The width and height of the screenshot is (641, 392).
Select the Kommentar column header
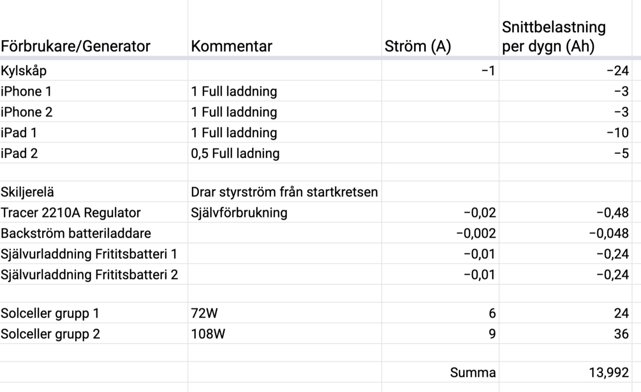[x=284, y=29]
